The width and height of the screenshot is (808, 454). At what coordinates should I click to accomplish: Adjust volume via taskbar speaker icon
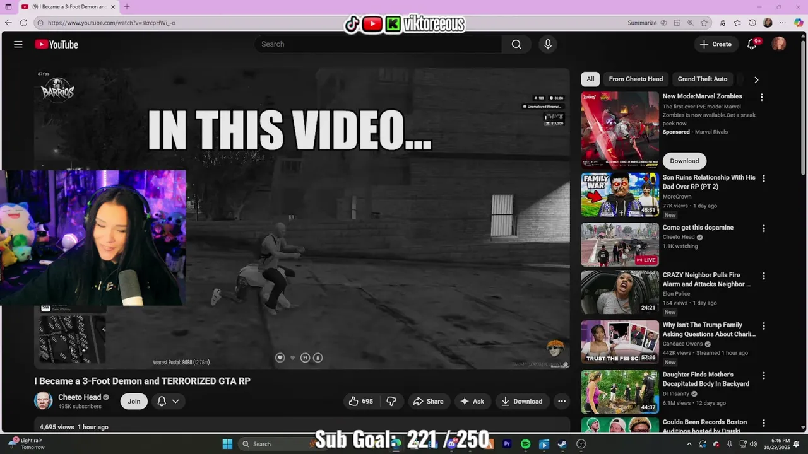pyautogui.click(x=753, y=444)
